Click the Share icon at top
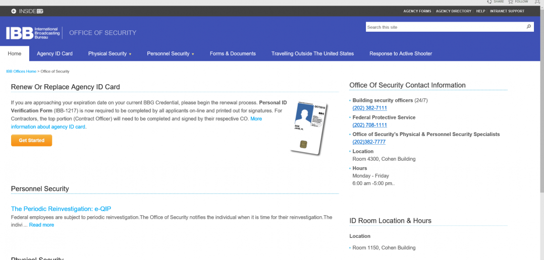The image size is (544, 260). point(490,2)
